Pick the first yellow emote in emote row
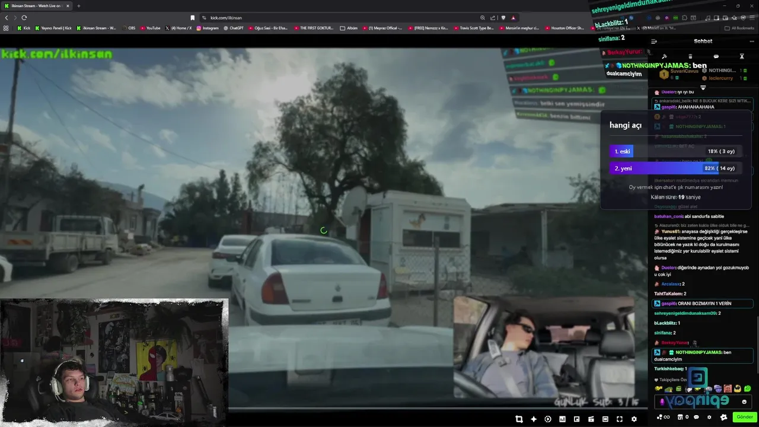The height and width of the screenshot is (427, 759). pos(659,389)
